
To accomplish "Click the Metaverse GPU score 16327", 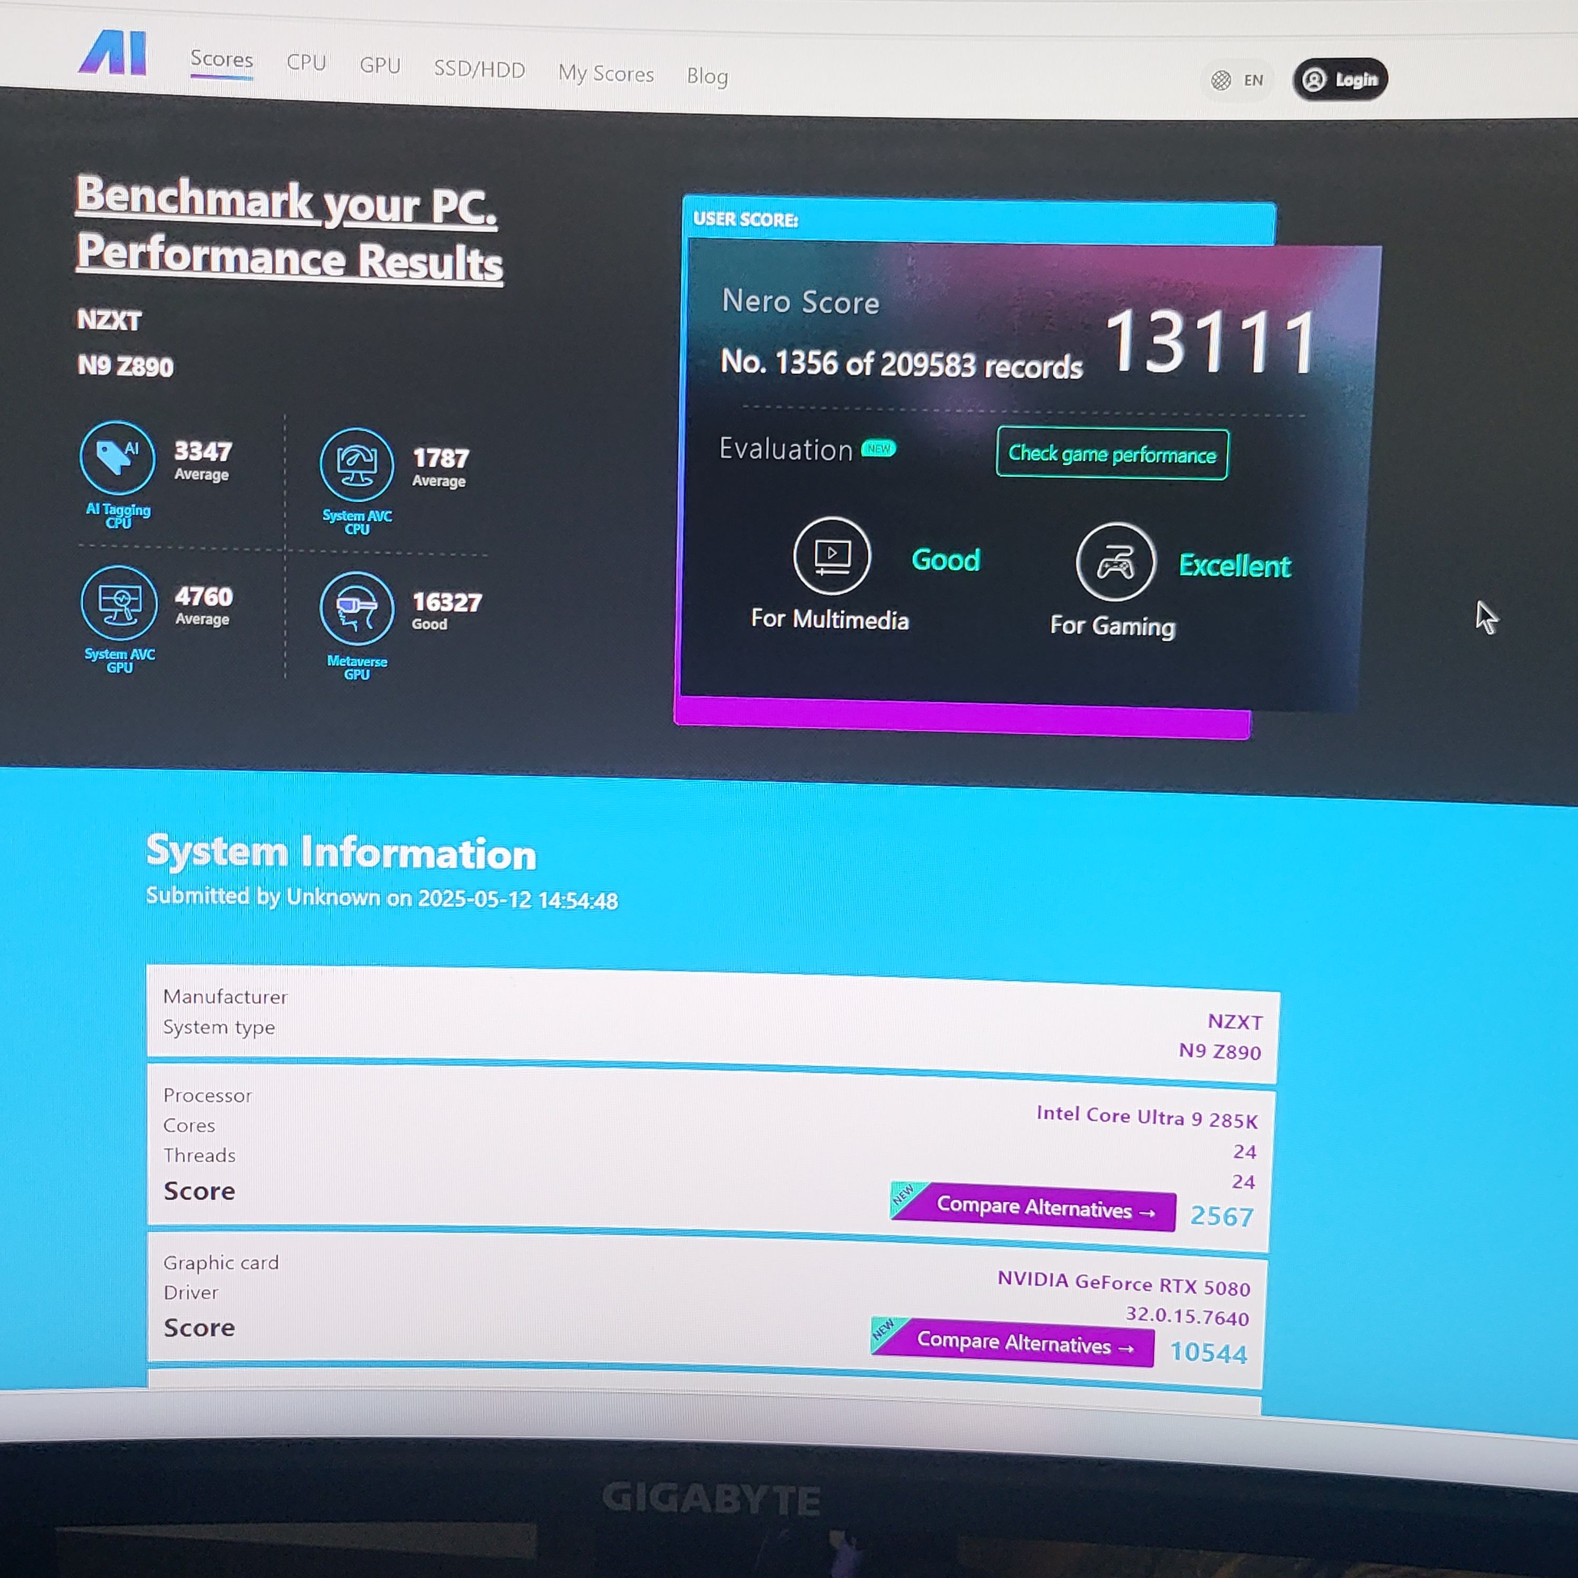I will tap(447, 603).
